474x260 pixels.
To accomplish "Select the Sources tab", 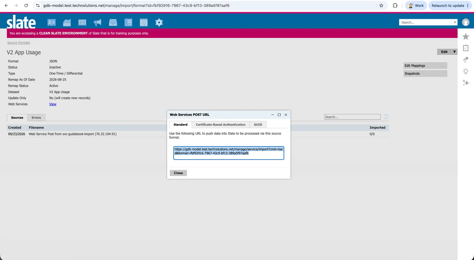I will [x=17, y=118].
